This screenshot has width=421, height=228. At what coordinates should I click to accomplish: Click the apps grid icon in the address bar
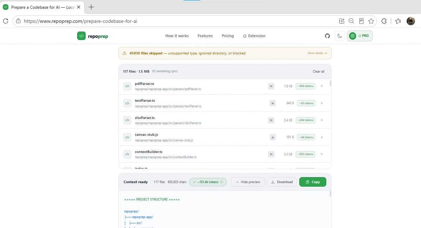click(x=341, y=21)
